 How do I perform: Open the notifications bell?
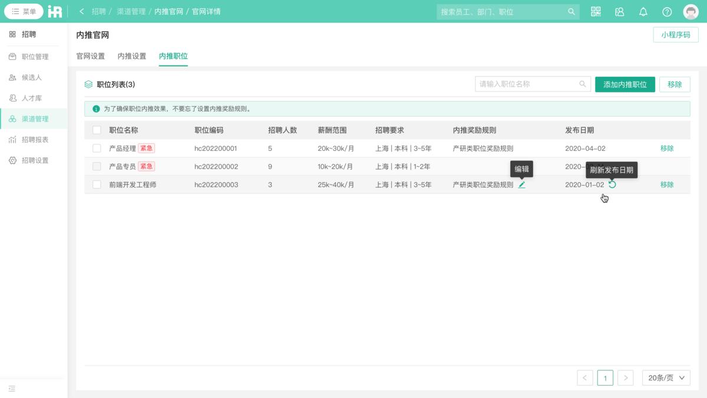pos(643,11)
